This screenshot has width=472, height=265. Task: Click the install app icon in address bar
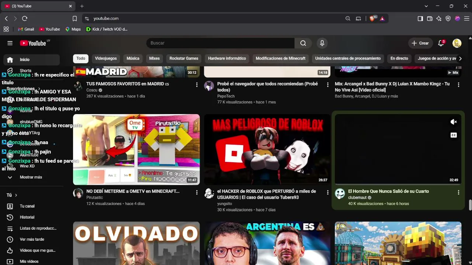(x=358, y=18)
